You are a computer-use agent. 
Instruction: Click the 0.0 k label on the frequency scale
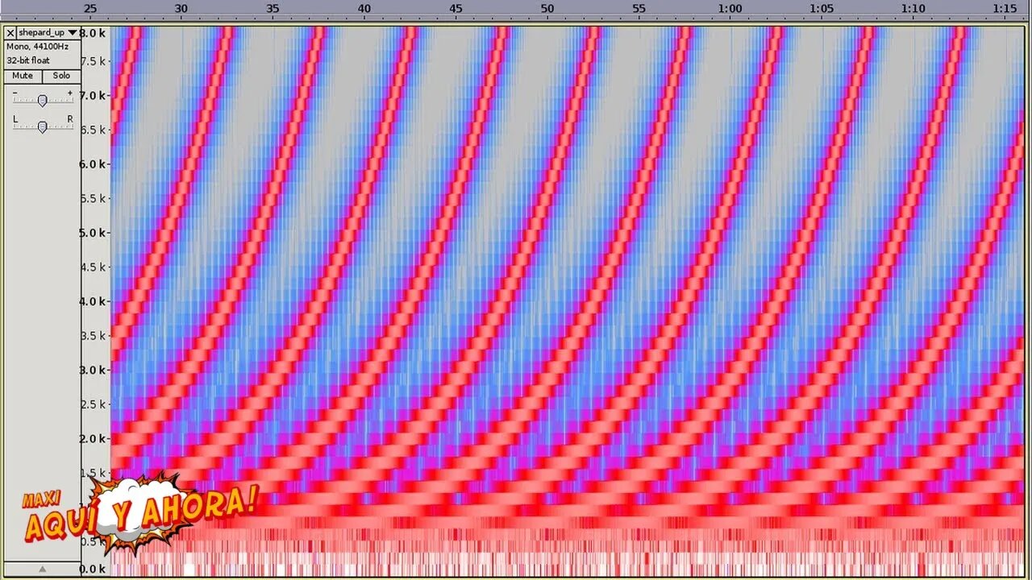(x=94, y=570)
